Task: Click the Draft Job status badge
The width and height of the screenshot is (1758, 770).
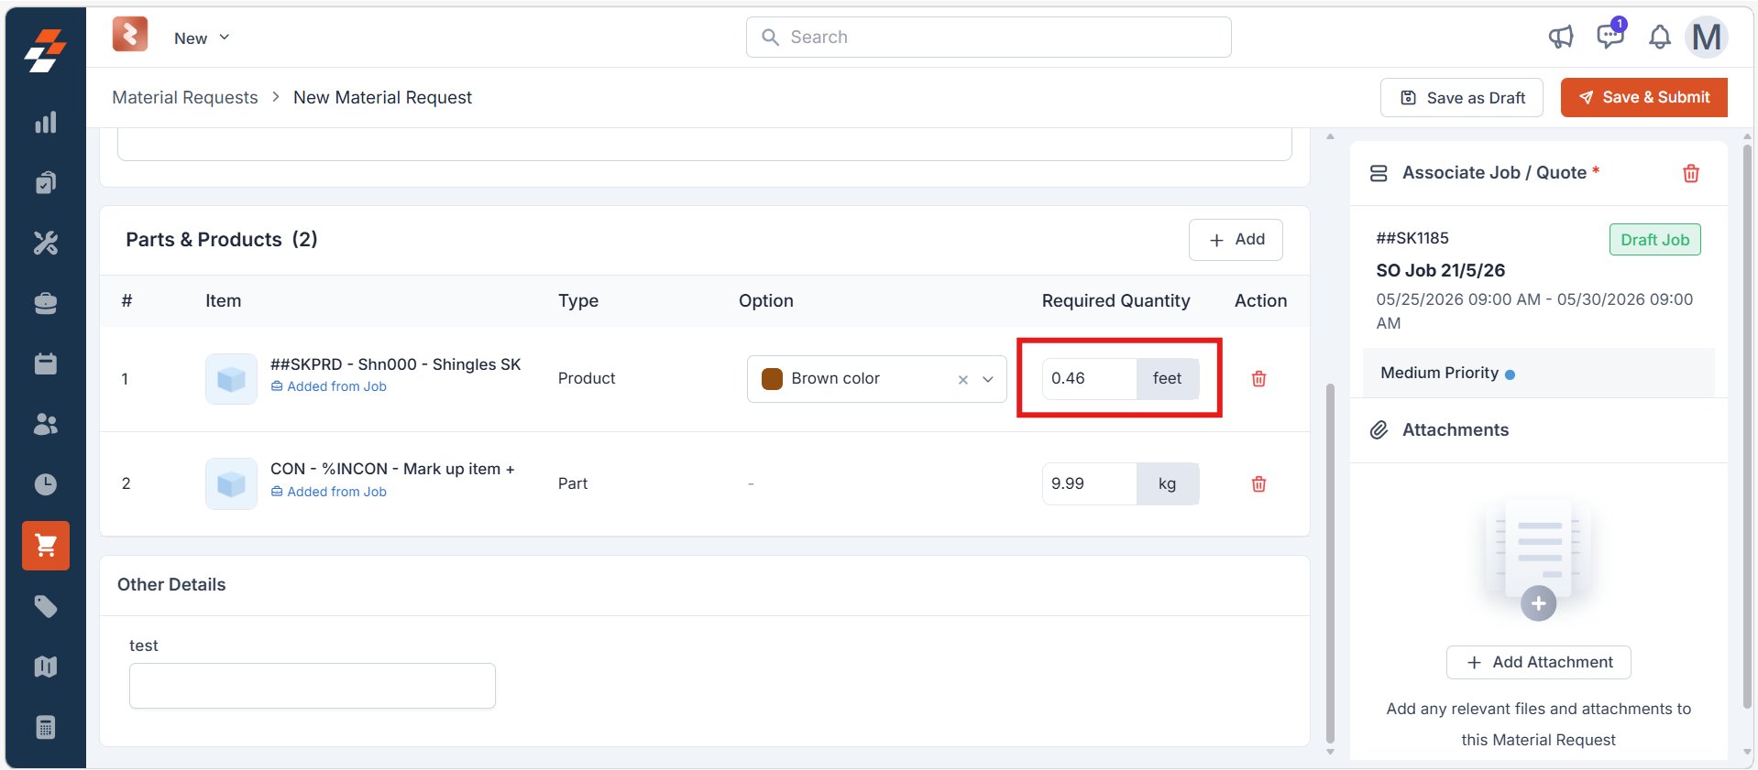Action: click(1654, 240)
